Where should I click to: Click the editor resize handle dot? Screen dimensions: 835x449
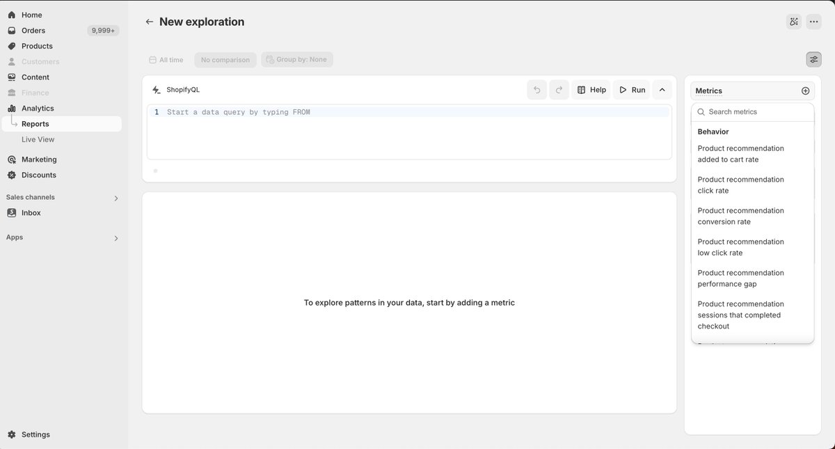[155, 171]
